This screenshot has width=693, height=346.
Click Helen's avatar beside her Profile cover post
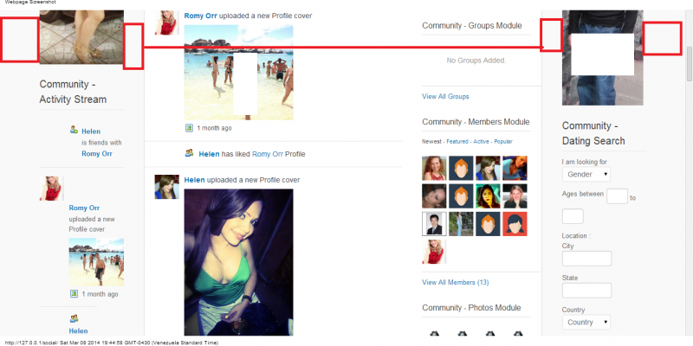point(166,186)
